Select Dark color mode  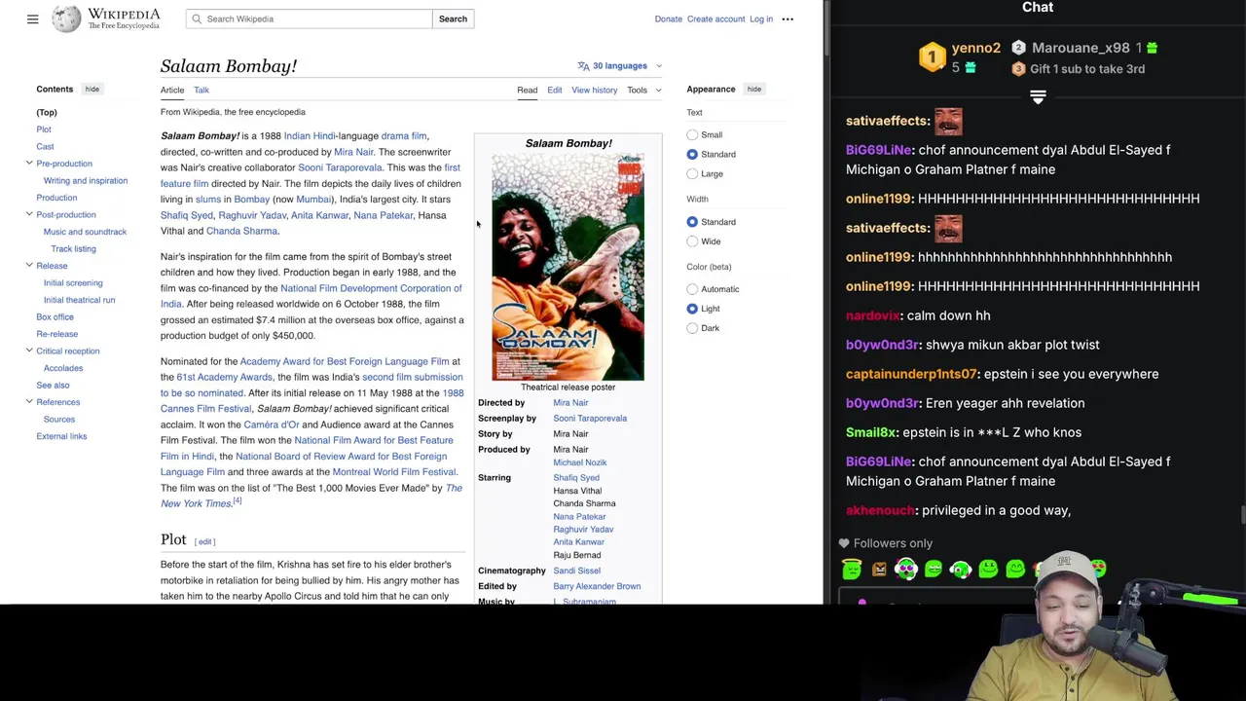tap(692, 328)
